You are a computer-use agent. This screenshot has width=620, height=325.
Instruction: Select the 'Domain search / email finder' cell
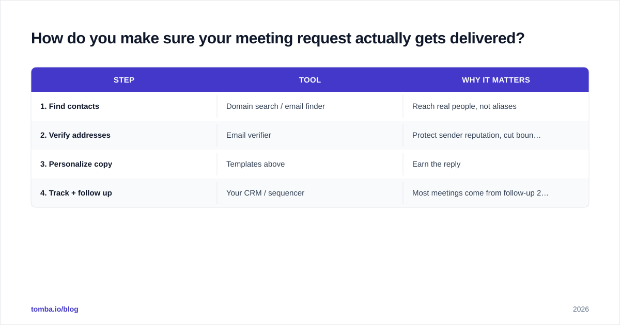(310, 106)
